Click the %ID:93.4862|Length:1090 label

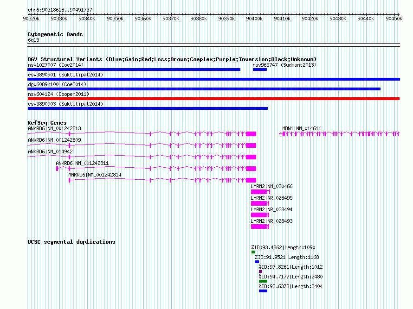283,247
